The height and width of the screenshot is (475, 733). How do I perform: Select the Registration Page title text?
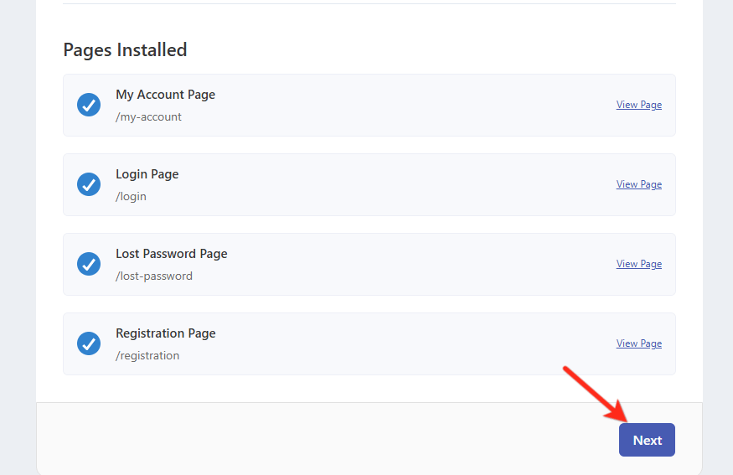point(166,333)
